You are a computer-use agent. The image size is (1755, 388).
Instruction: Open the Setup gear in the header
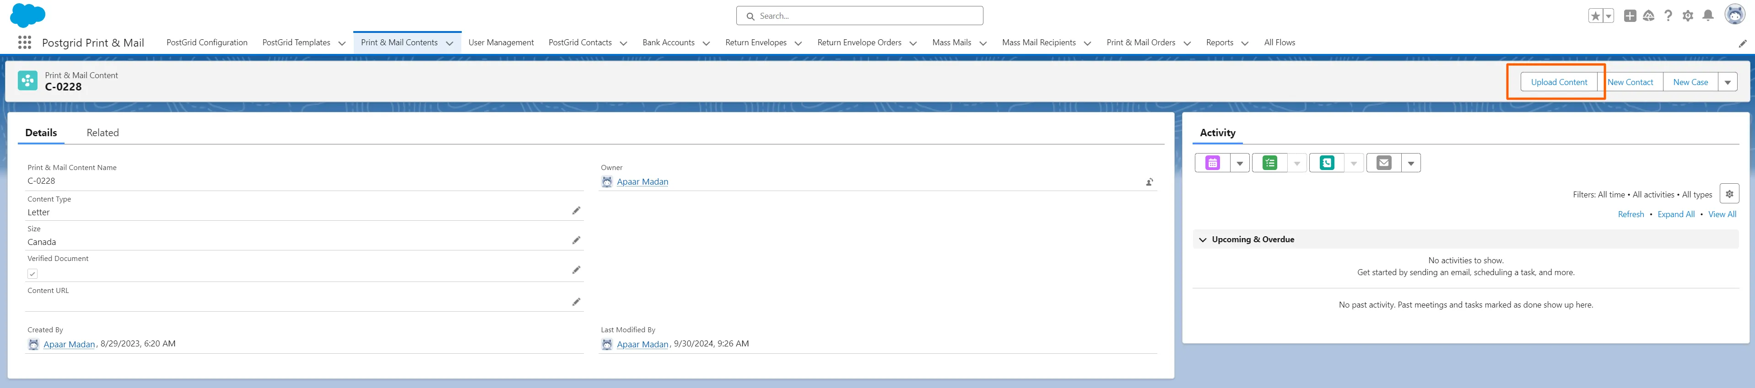coord(1688,16)
